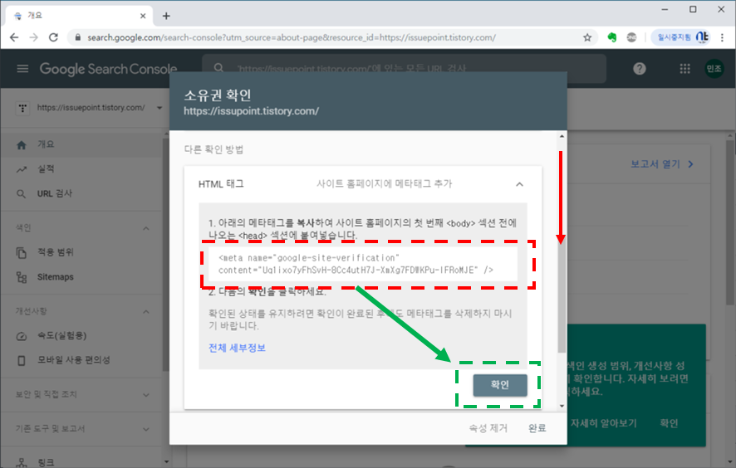Image resolution: width=736 pixels, height=468 pixels.
Task: Open the Evernote extension icon
Action: pos(611,37)
